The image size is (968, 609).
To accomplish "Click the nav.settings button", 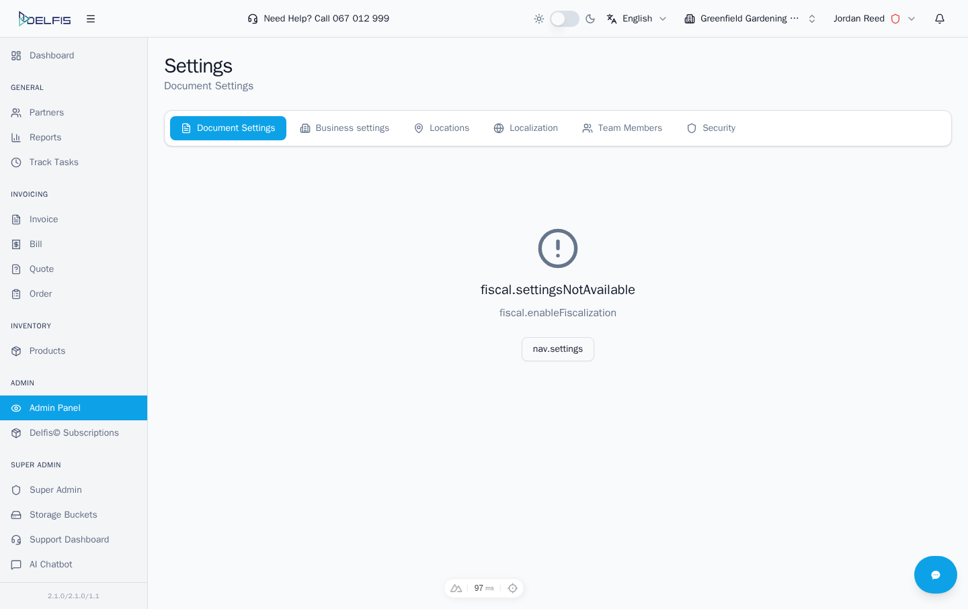I will 557,349.
